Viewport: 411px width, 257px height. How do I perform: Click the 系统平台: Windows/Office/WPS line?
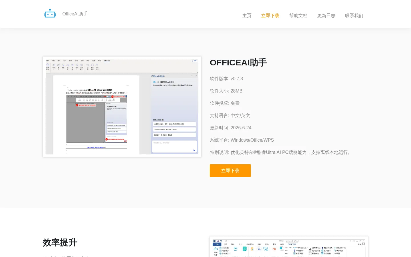(x=242, y=140)
